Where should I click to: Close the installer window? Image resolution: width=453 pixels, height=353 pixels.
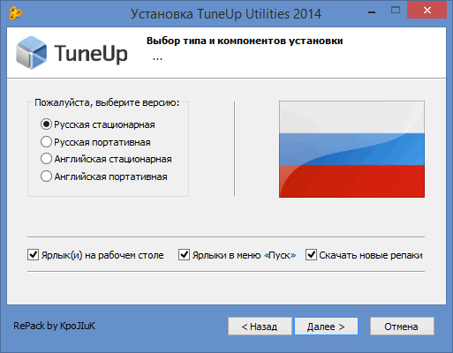tap(427, 11)
